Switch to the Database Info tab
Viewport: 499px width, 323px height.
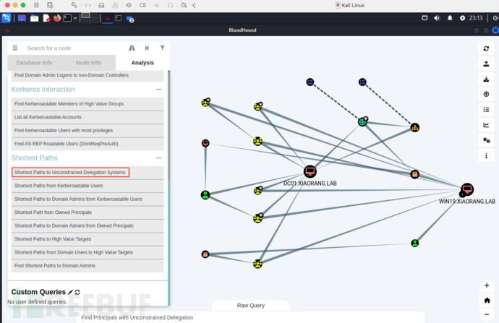click(x=35, y=63)
